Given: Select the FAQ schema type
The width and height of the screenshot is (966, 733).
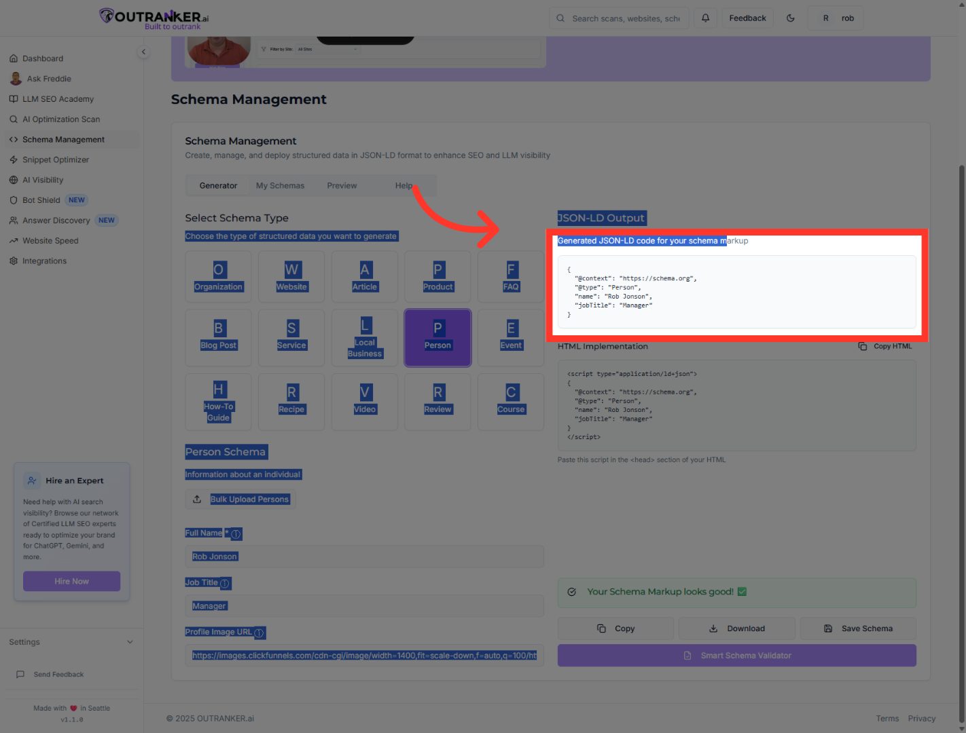Looking at the screenshot, I should coord(510,276).
